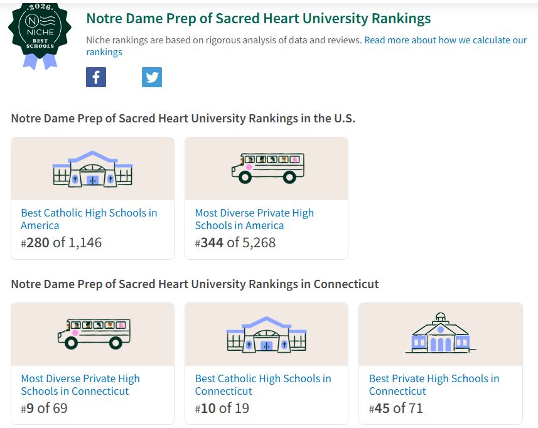Click the Facebook share icon
Viewport: 538px width, 428px height.
click(x=95, y=77)
